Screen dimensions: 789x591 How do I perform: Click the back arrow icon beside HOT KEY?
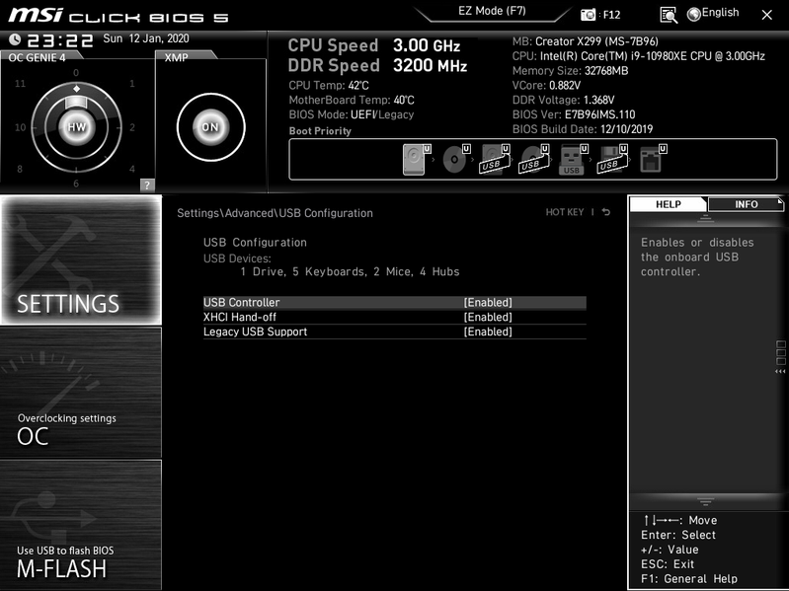606,212
